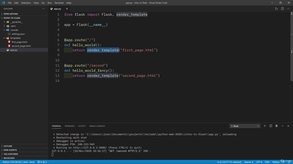Open editor more actions ellipsis
Image resolution: width=293 pixels, height=164 pixels.
pos(288,9)
